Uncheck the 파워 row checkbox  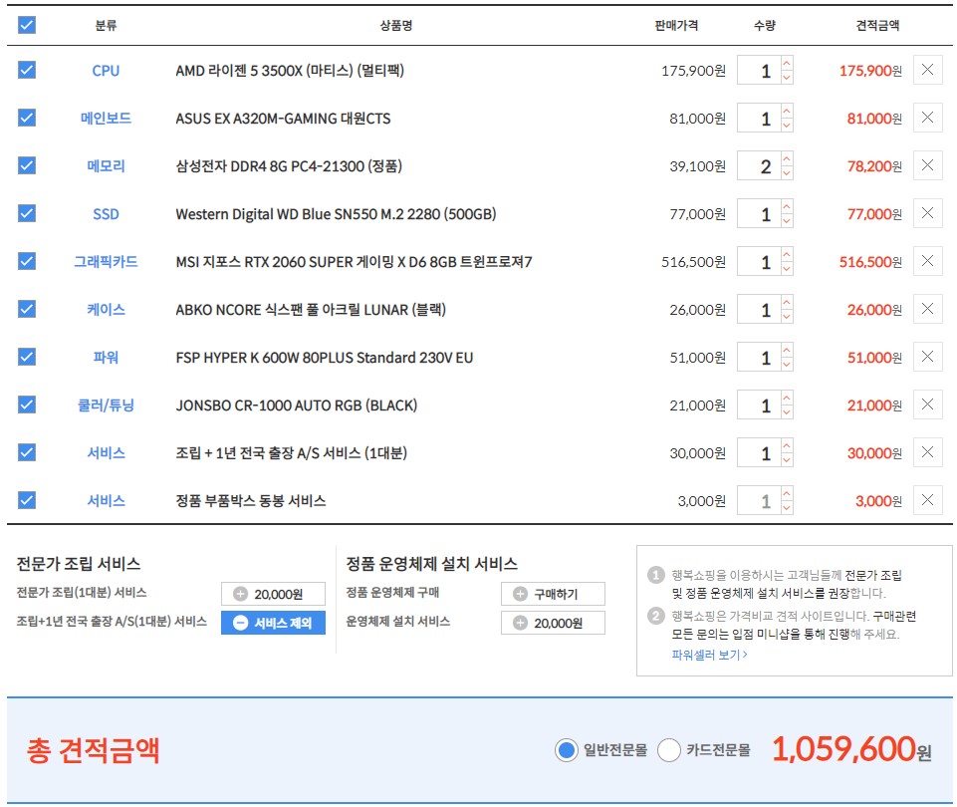point(27,357)
